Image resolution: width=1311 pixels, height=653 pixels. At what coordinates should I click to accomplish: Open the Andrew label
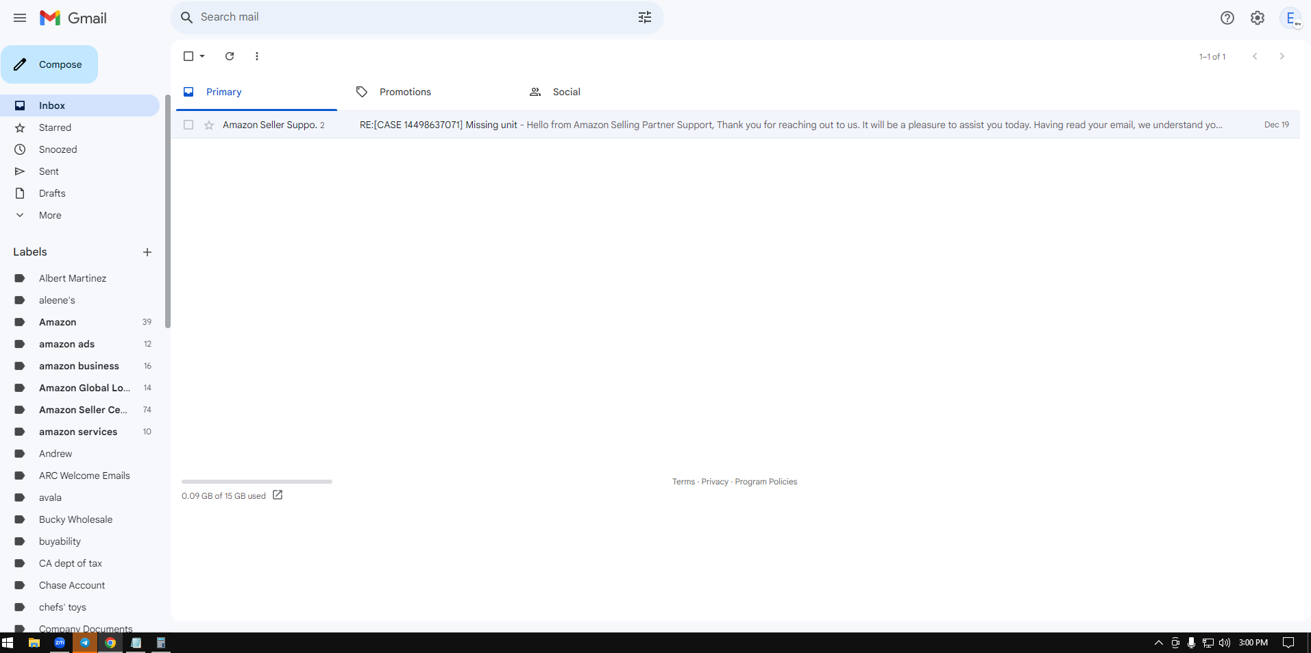click(x=79, y=454)
